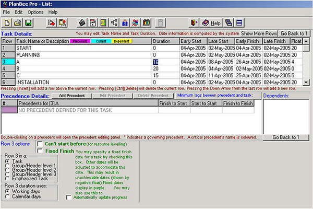This screenshot has height=209, width=313.
Task: Enable the Can't start before checkbox
Action: pyautogui.click(x=40, y=144)
